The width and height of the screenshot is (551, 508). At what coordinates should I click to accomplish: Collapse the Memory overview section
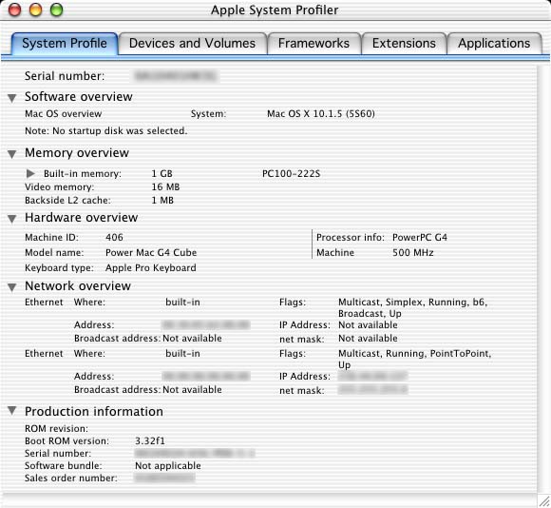tap(12, 154)
